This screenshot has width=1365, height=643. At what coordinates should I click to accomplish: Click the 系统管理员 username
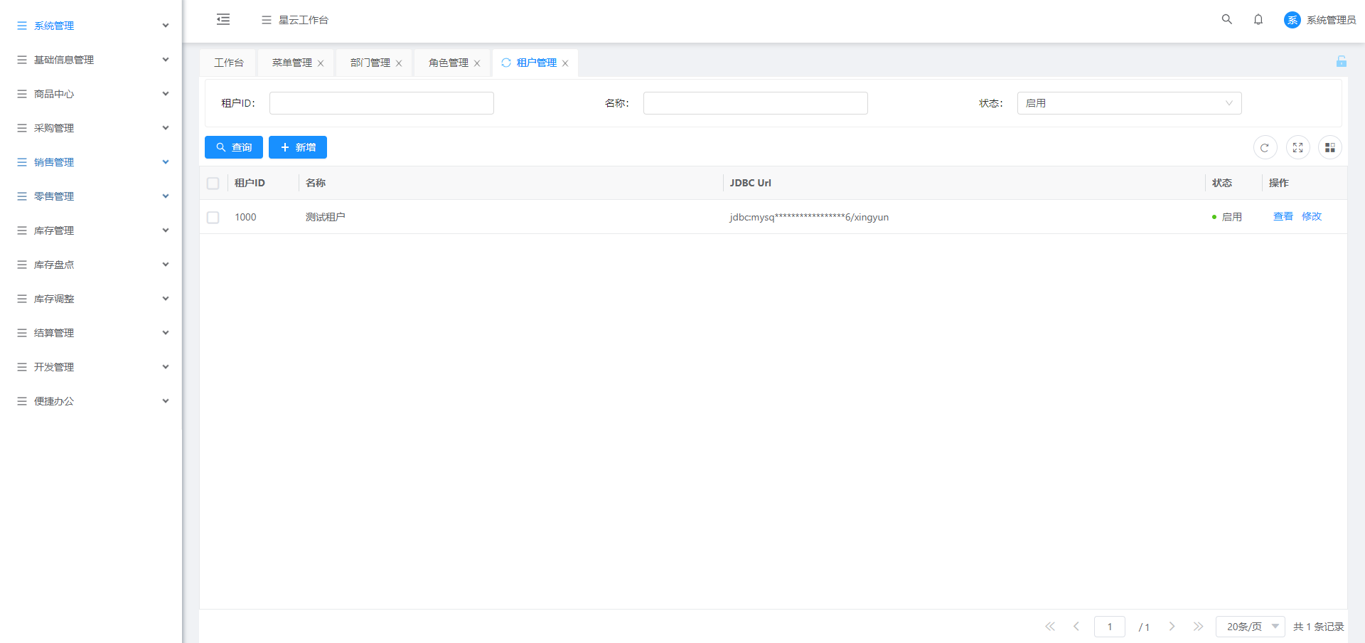1331,20
